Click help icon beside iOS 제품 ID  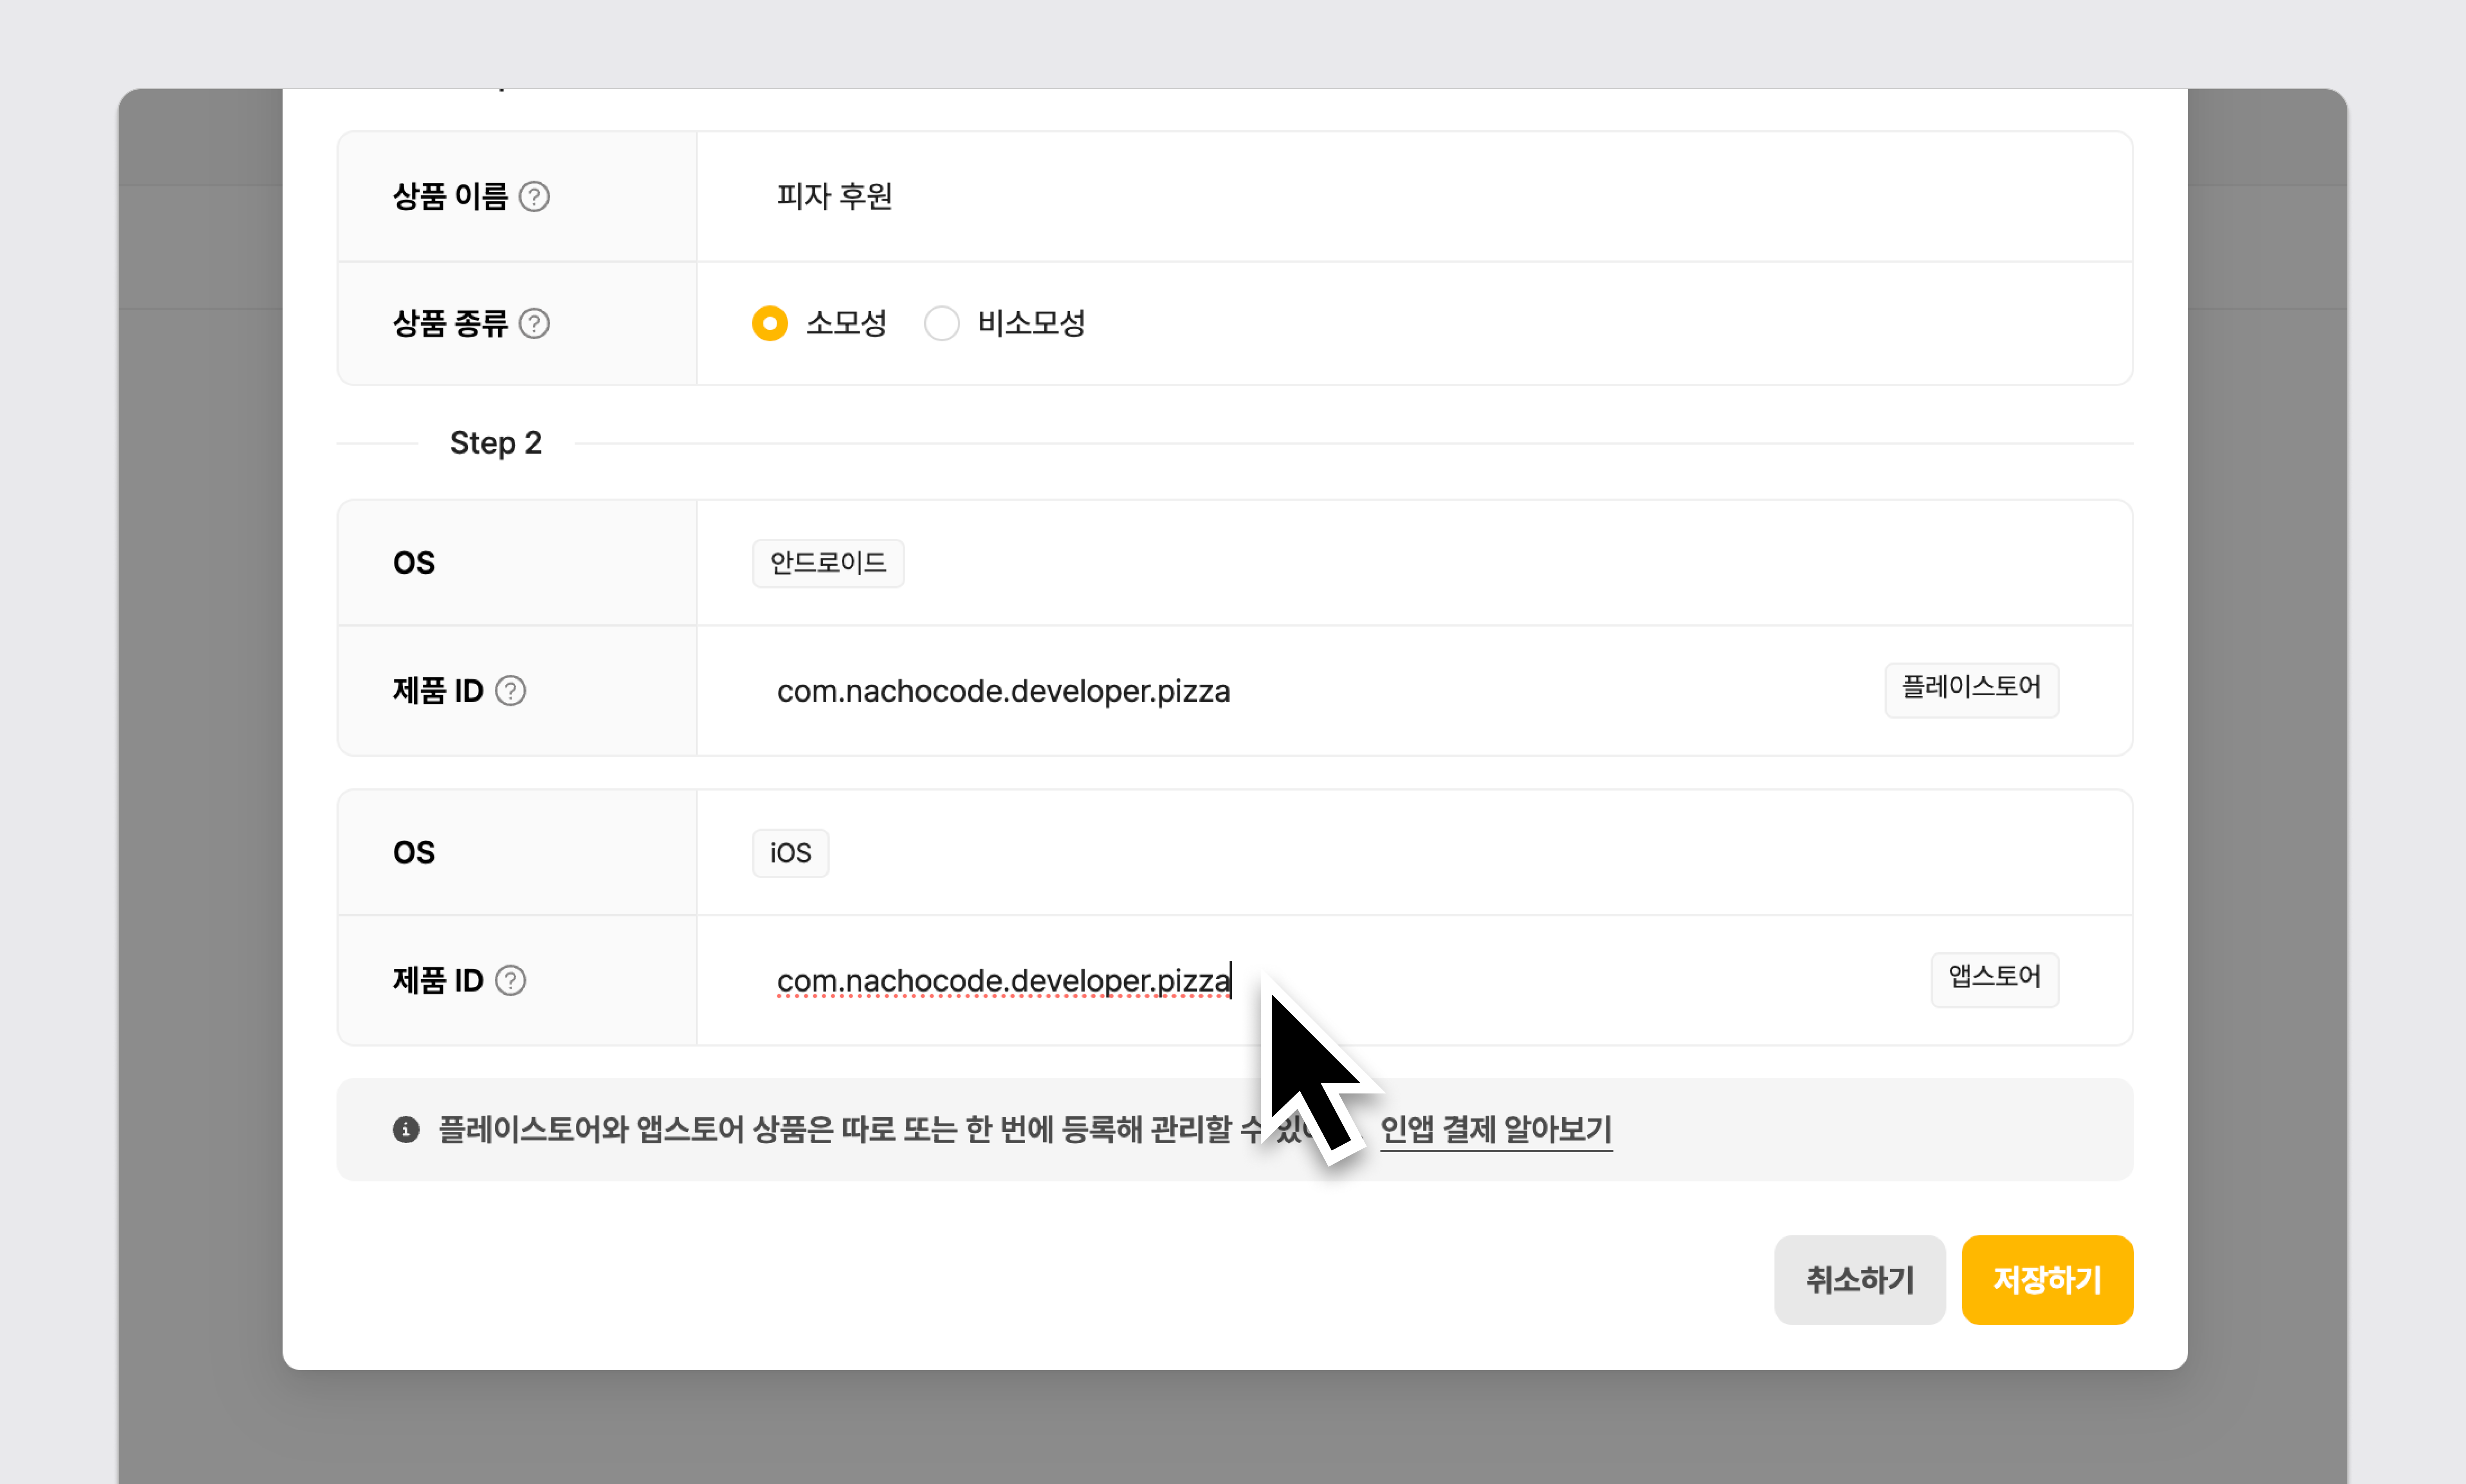(x=511, y=980)
